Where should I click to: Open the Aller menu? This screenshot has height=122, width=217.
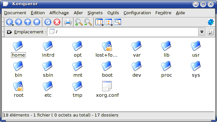click(78, 13)
